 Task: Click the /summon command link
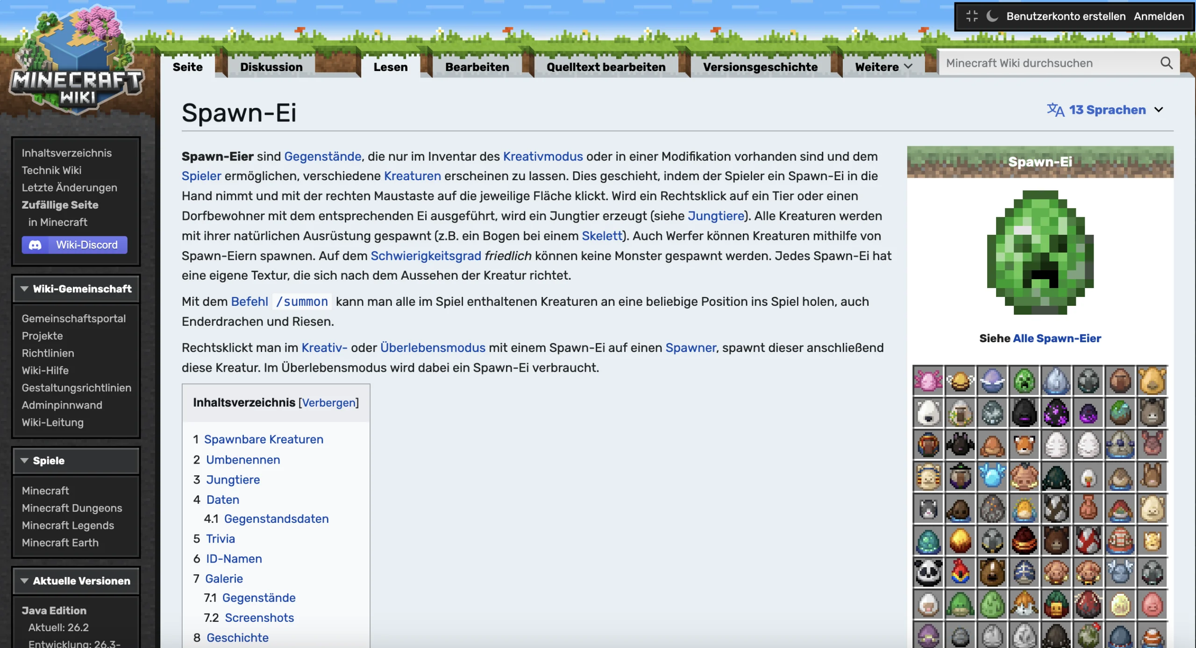pos(302,302)
